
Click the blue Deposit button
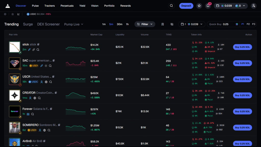tap(186, 6)
